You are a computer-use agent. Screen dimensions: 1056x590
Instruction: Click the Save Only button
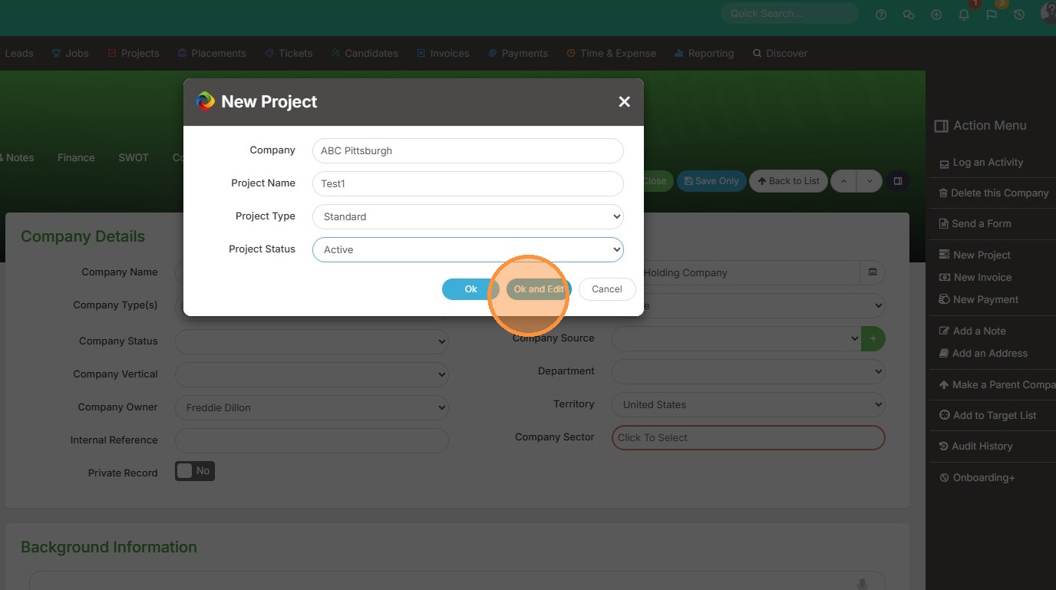click(x=711, y=181)
